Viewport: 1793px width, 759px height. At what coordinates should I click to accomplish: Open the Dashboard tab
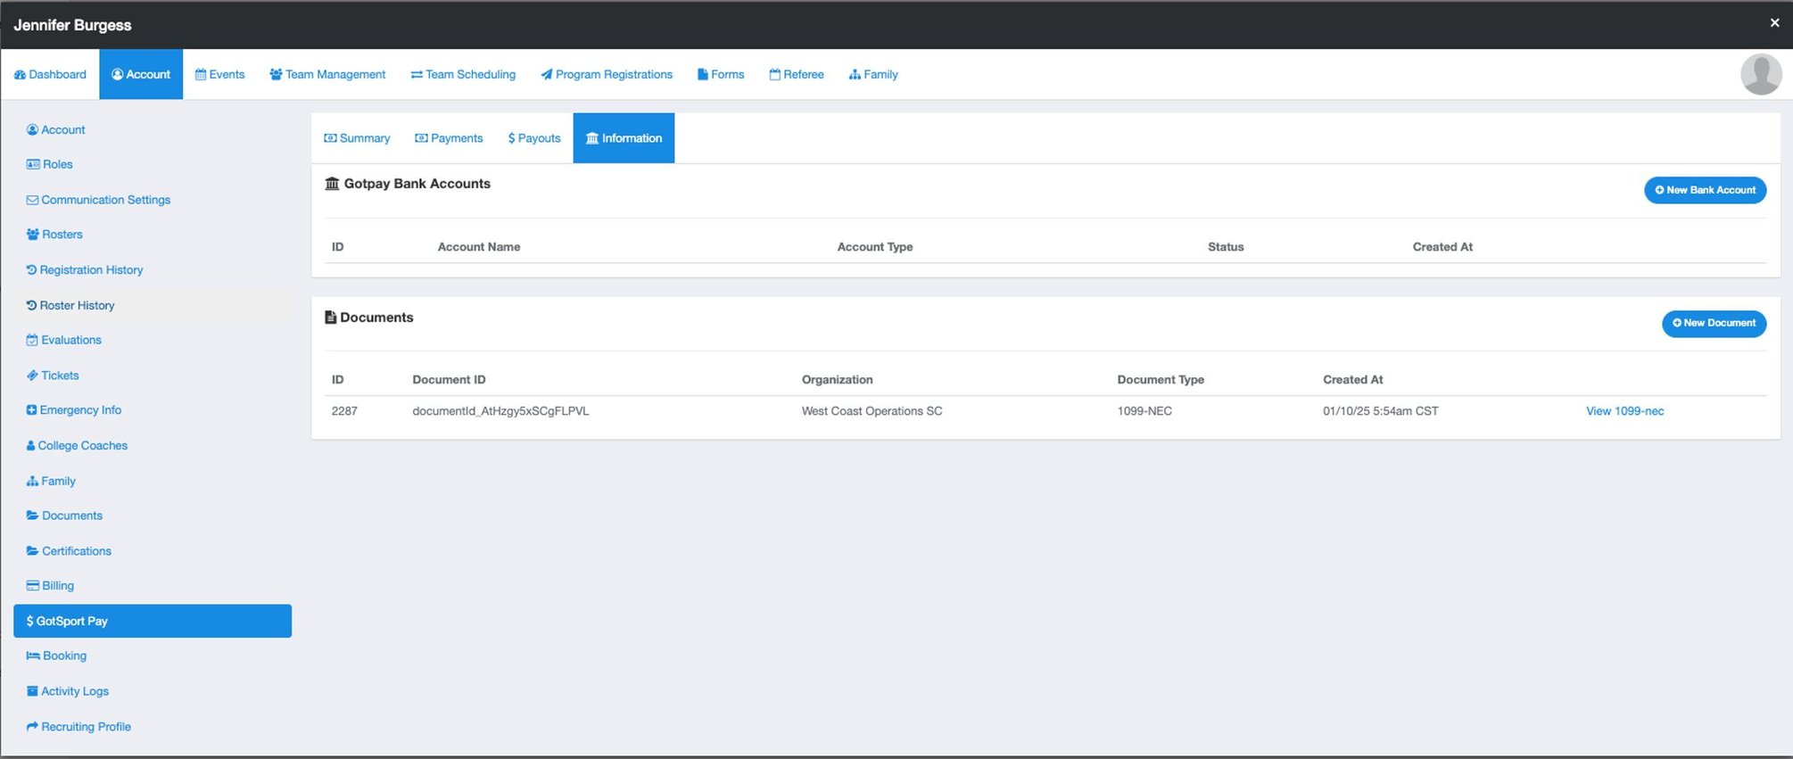50,75
